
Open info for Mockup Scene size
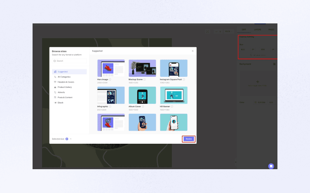pos(145,80)
